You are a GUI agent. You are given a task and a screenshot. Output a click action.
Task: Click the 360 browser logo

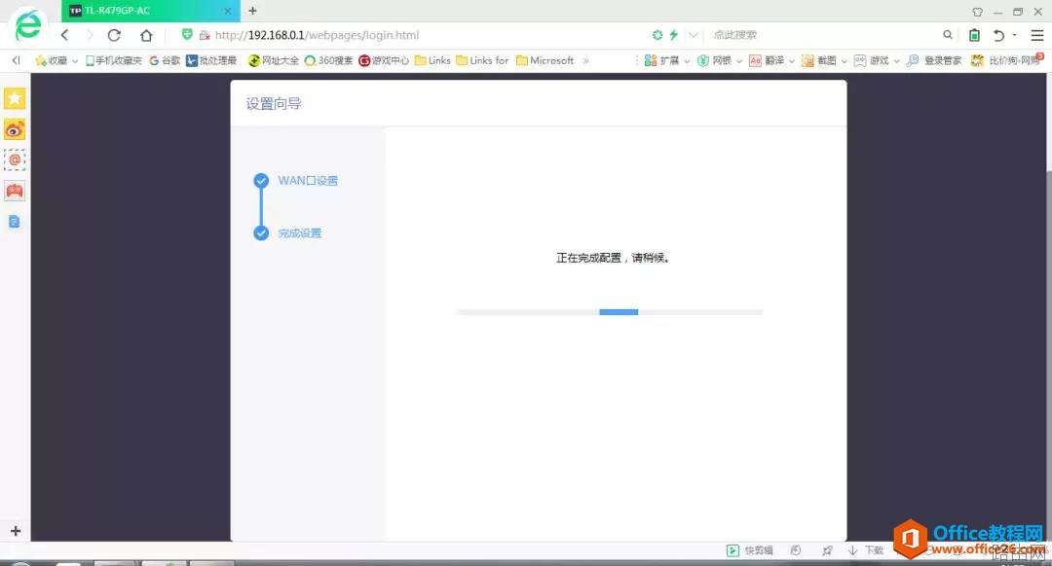(x=28, y=25)
